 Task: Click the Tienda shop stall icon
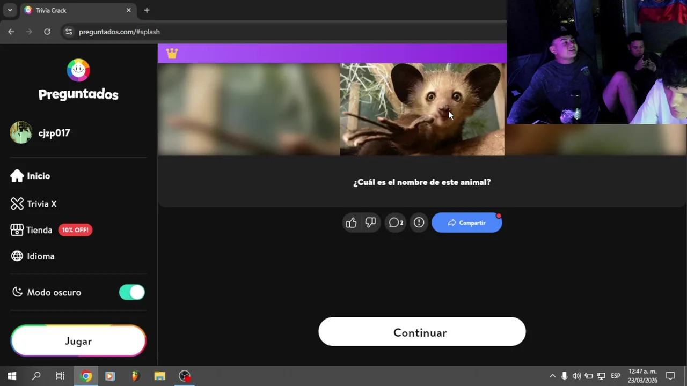17,230
